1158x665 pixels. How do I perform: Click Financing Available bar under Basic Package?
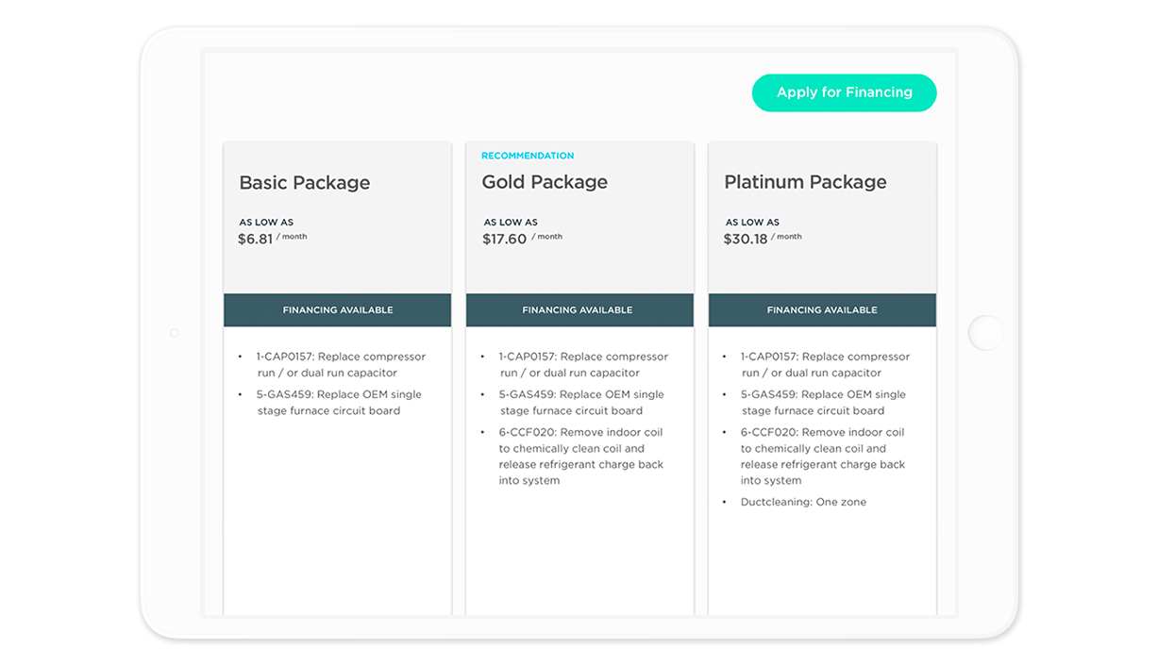337,309
